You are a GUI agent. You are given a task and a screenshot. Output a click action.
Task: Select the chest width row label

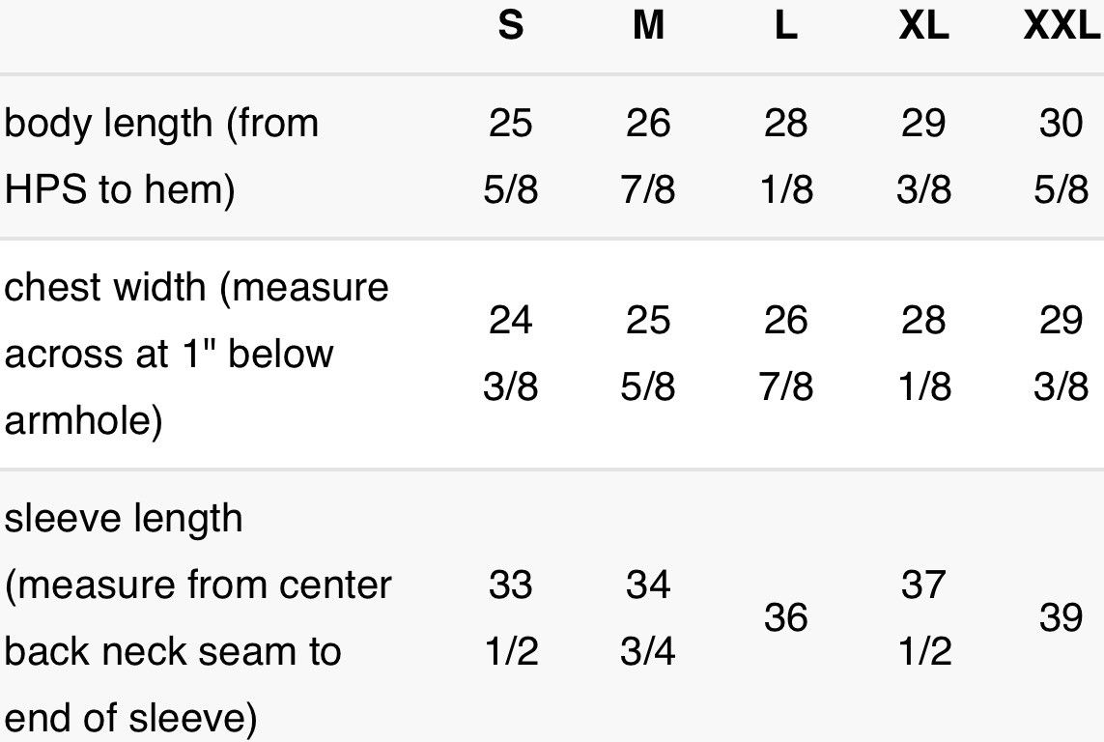coord(196,354)
